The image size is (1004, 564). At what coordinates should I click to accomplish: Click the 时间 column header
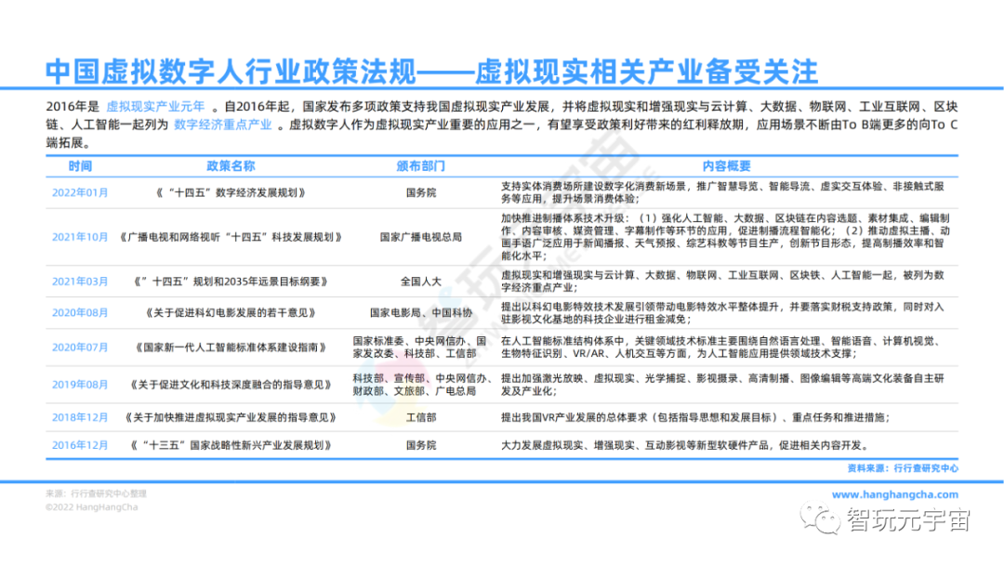point(80,166)
